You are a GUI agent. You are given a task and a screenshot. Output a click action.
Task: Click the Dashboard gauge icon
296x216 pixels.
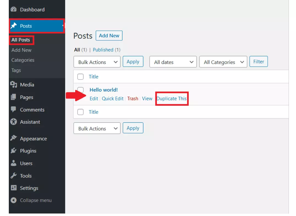[13, 9]
